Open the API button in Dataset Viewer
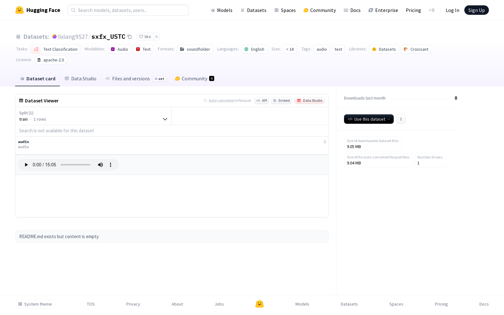The height and width of the screenshot is (315, 504). click(x=262, y=100)
